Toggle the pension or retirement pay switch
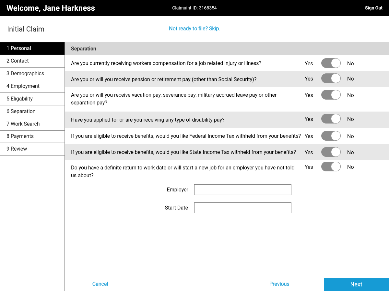Screen dimensions: 389x291 [x=331, y=79]
